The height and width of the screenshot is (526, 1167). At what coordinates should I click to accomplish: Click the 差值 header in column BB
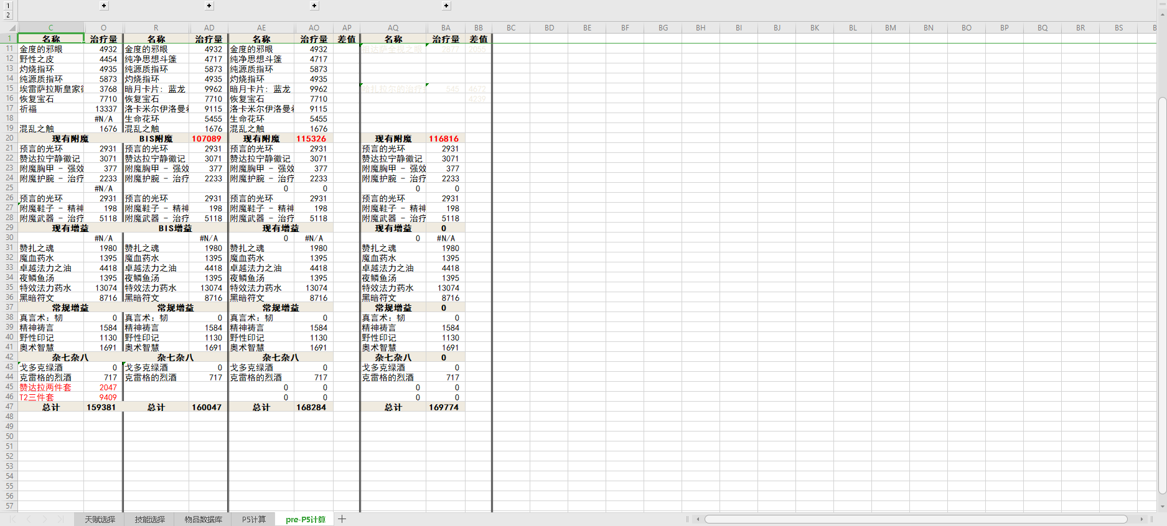click(478, 39)
